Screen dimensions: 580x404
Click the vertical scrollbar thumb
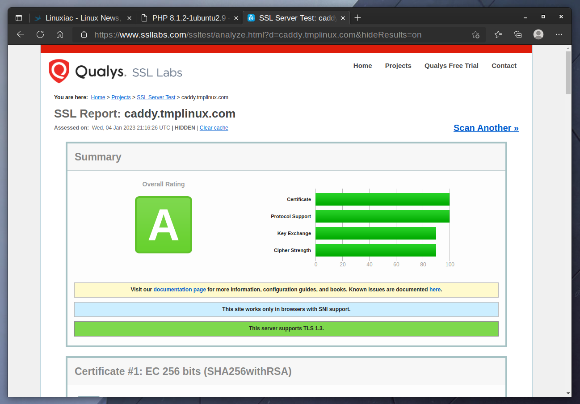pyautogui.click(x=568, y=72)
